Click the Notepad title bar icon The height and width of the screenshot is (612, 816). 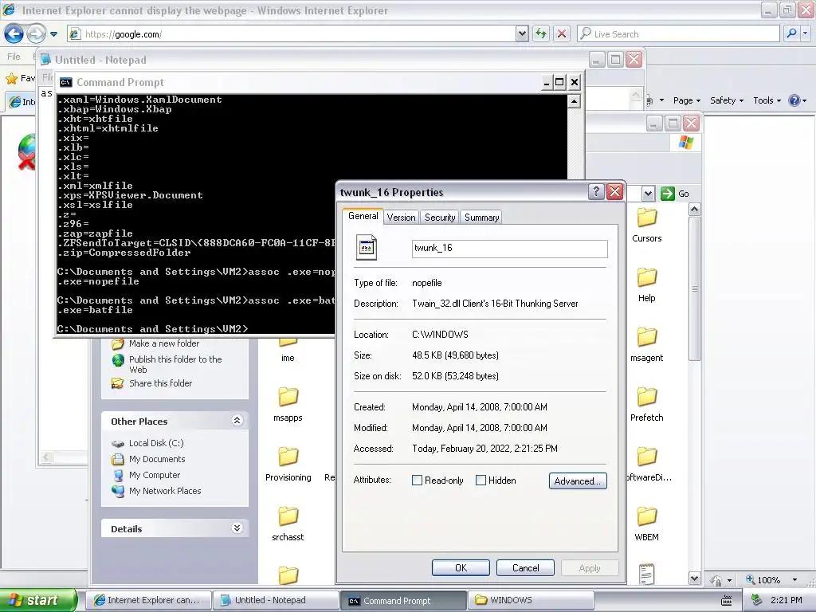coord(45,60)
